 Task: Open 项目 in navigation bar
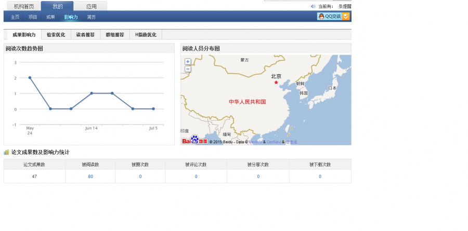pyautogui.click(x=33, y=17)
